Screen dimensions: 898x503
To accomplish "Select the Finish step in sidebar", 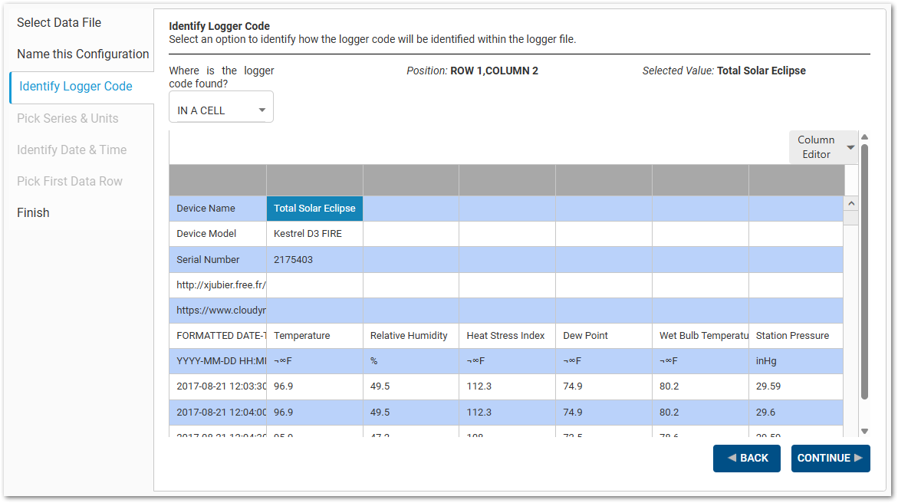I will pyautogui.click(x=33, y=212).
